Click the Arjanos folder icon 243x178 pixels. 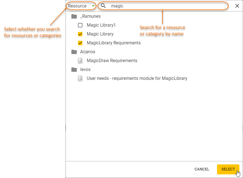(74, 52)
